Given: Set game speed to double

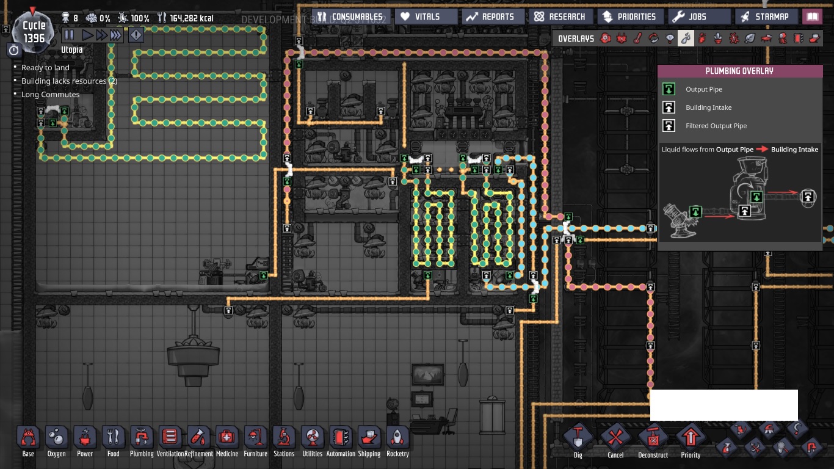Looking at the screenshot, I should click(x=101, y=35).
